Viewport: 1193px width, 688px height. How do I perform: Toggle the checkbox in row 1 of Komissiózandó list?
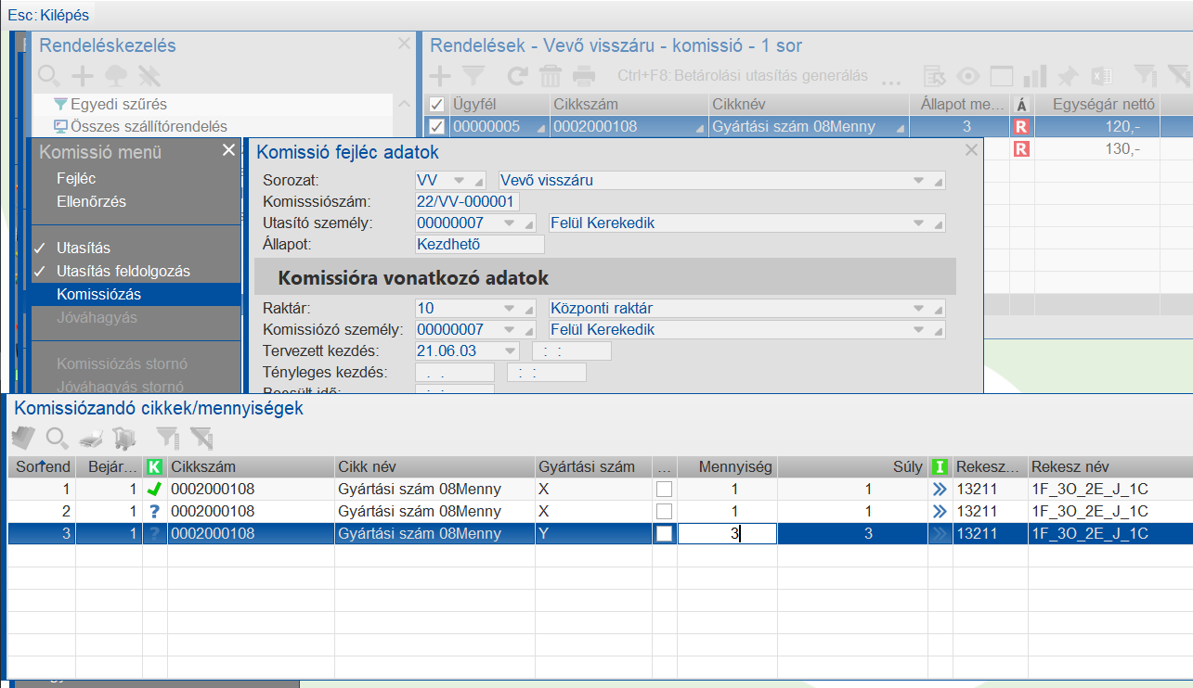click(665, 489)
